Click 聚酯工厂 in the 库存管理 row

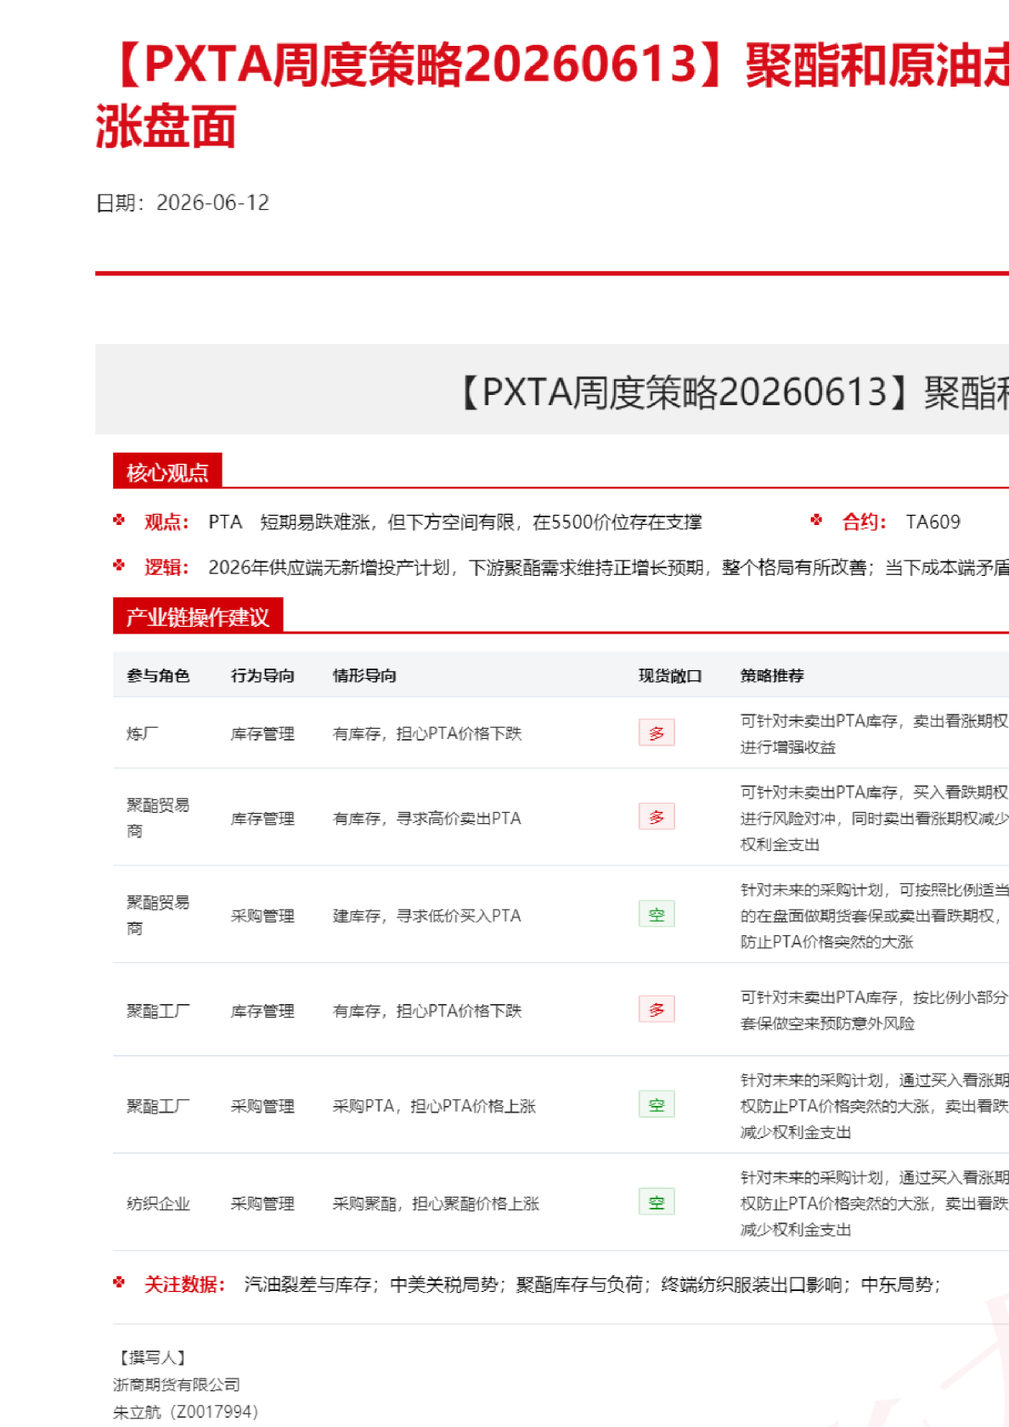[158, 1011]
